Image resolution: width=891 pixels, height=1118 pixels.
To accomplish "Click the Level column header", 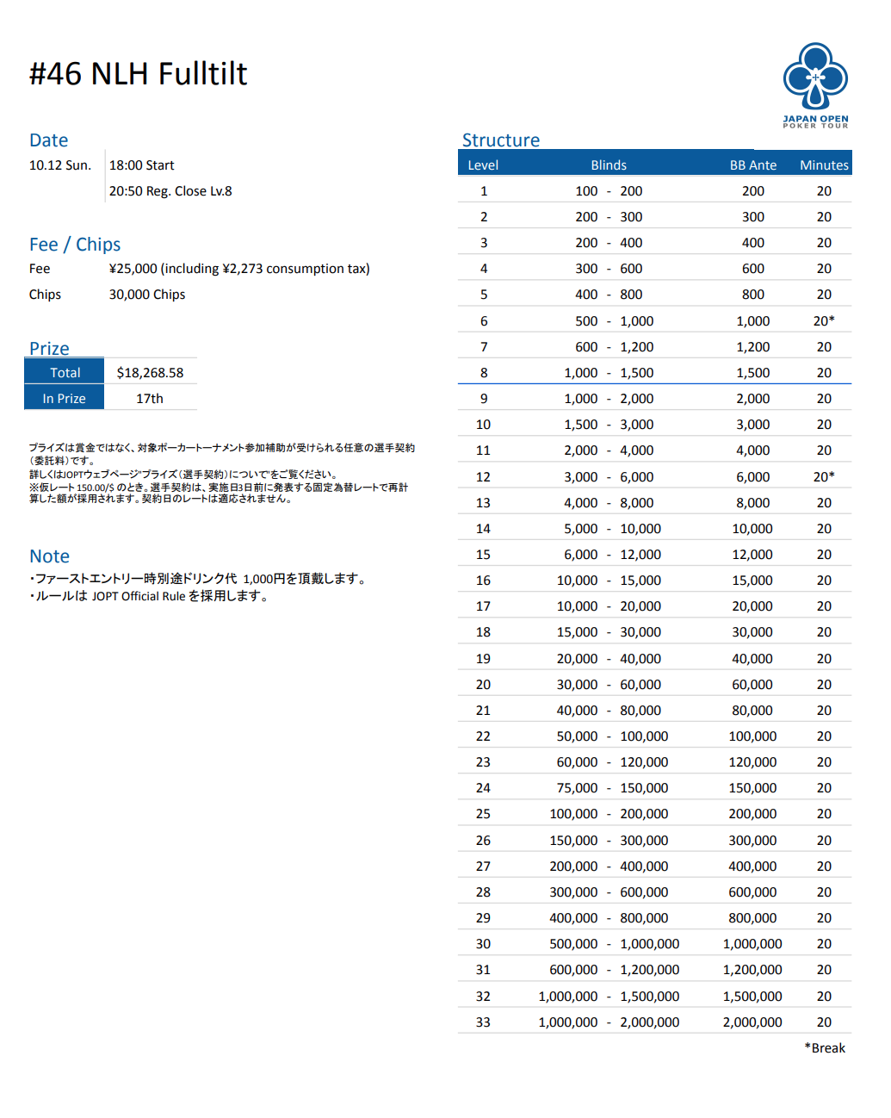I will click(483, 165).
